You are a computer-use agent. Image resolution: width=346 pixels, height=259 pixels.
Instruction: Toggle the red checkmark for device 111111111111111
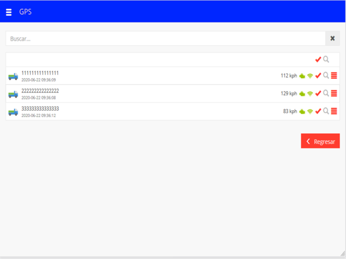click(x=318, y=76)
